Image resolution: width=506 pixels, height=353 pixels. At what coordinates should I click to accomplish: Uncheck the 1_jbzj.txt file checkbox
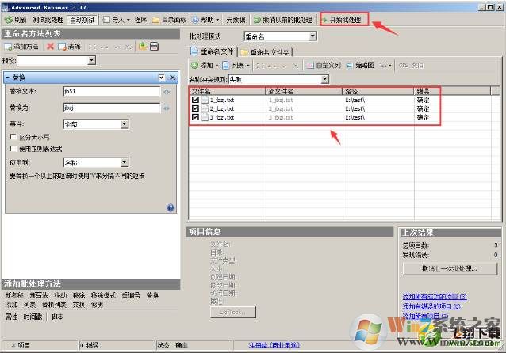[195, 100]
